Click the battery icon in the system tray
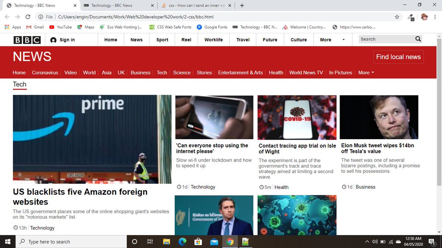Image resolution: width=442 pixels, height=248 pixels. 383,241
